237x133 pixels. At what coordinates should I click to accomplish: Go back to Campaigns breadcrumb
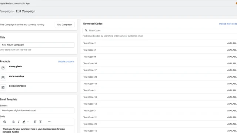click(x=7, y=11)
